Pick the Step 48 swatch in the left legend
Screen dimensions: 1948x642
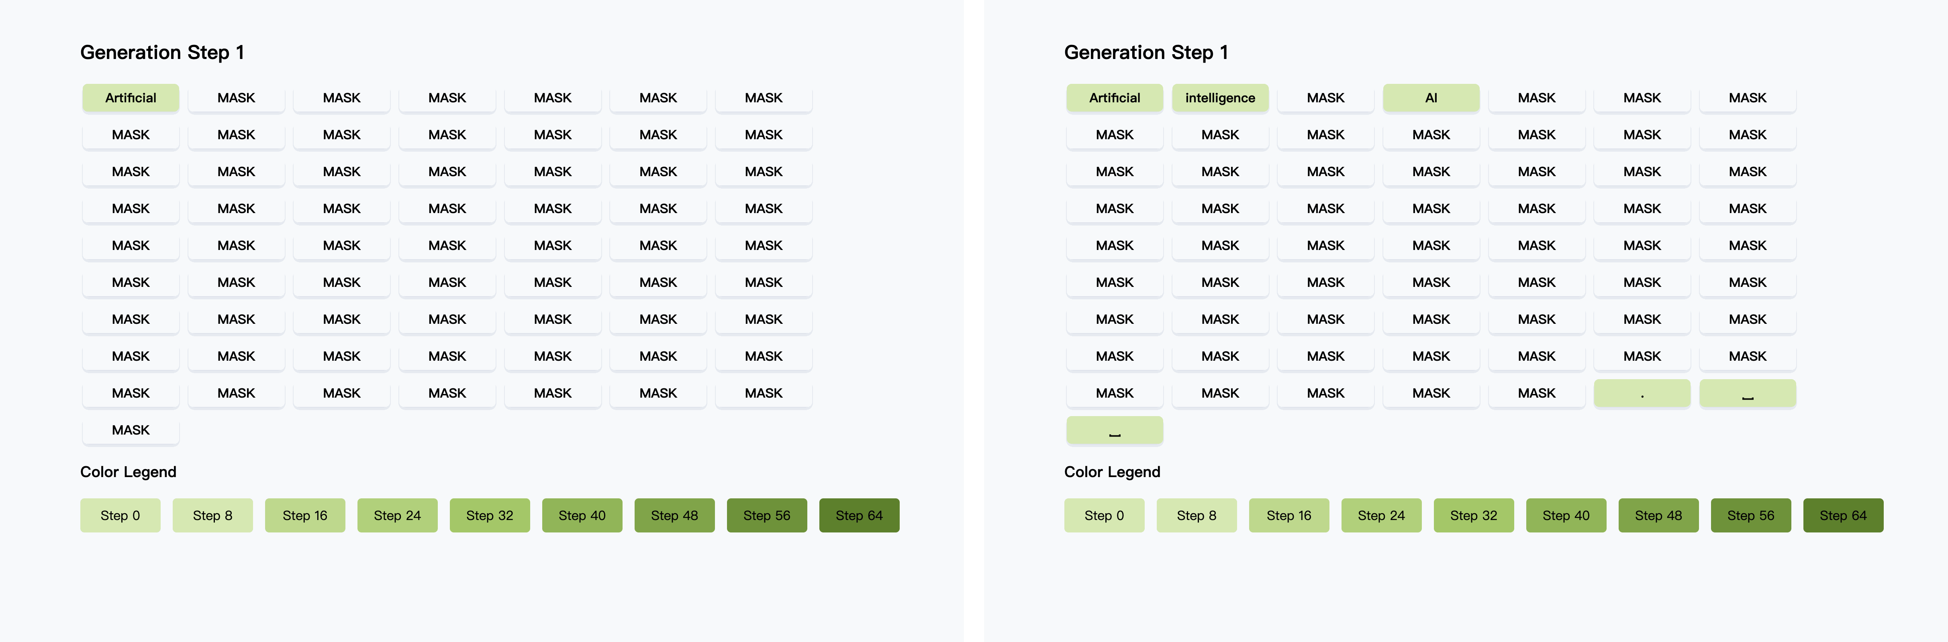coord(674,515)
